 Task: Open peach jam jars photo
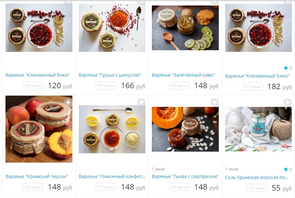39,129
